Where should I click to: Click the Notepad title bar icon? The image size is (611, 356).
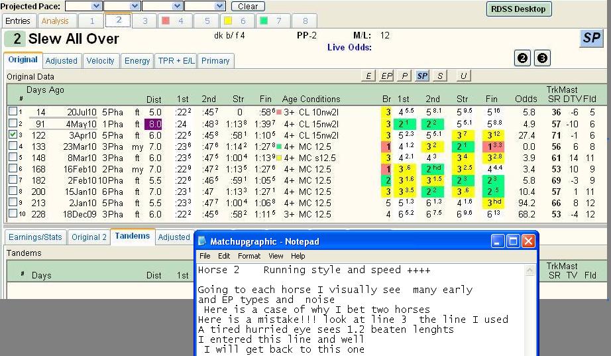[202, 241]
